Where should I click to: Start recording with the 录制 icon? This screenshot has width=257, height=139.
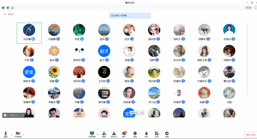coord(135,134)
